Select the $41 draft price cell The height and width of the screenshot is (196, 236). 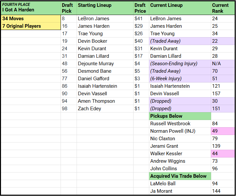(141, 19)
